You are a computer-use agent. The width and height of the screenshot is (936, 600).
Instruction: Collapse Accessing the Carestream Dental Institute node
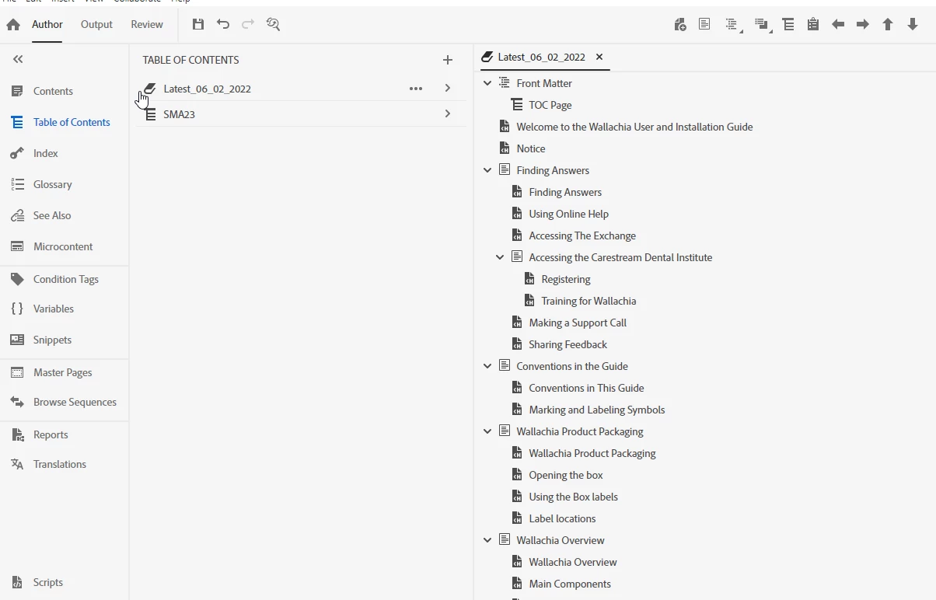tap(500, 257)
